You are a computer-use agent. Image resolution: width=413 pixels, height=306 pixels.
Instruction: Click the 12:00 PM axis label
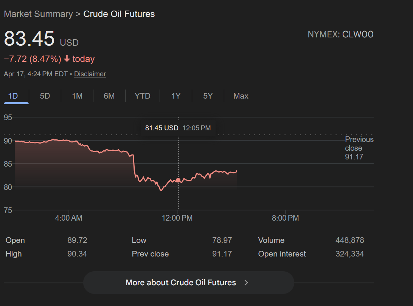(177, 218)
